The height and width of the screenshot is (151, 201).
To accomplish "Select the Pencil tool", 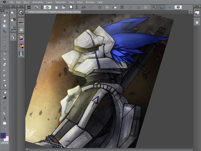I will click(x=5, y=59).
